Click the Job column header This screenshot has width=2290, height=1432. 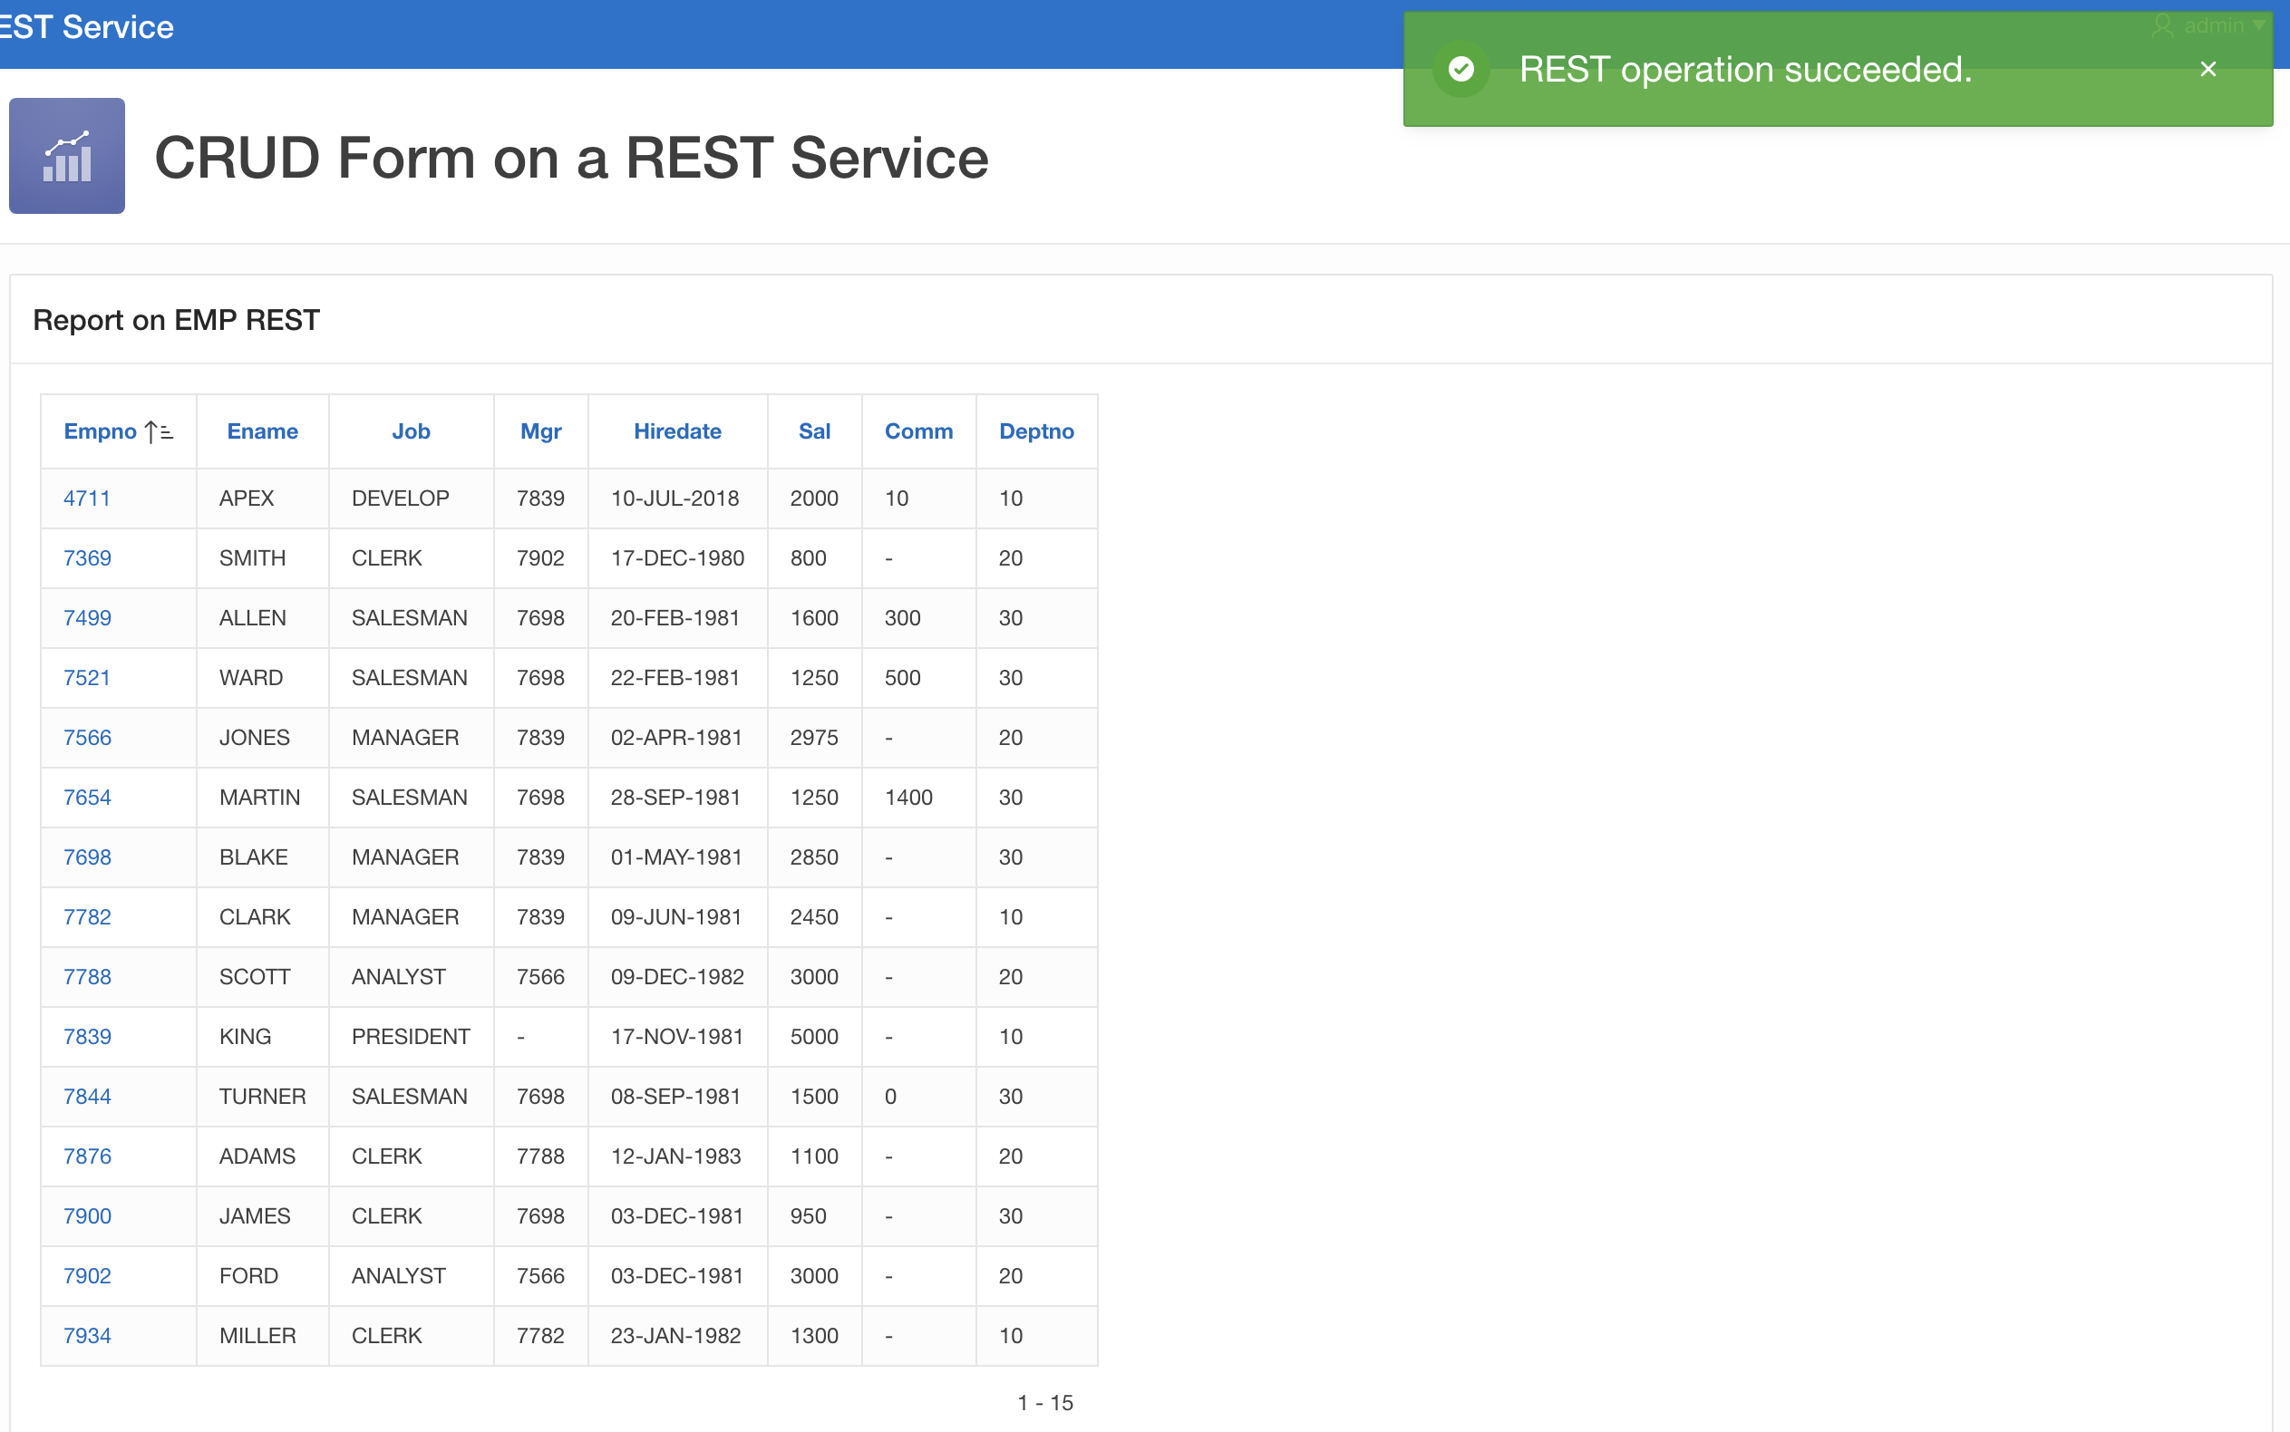(410, 432)
